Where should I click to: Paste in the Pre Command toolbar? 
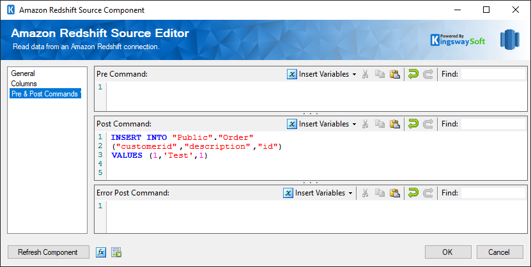click(394, 74)
